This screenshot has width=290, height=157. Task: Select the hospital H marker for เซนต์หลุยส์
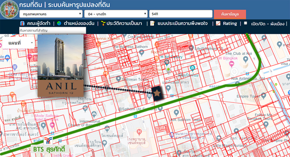tap(139, 132)
